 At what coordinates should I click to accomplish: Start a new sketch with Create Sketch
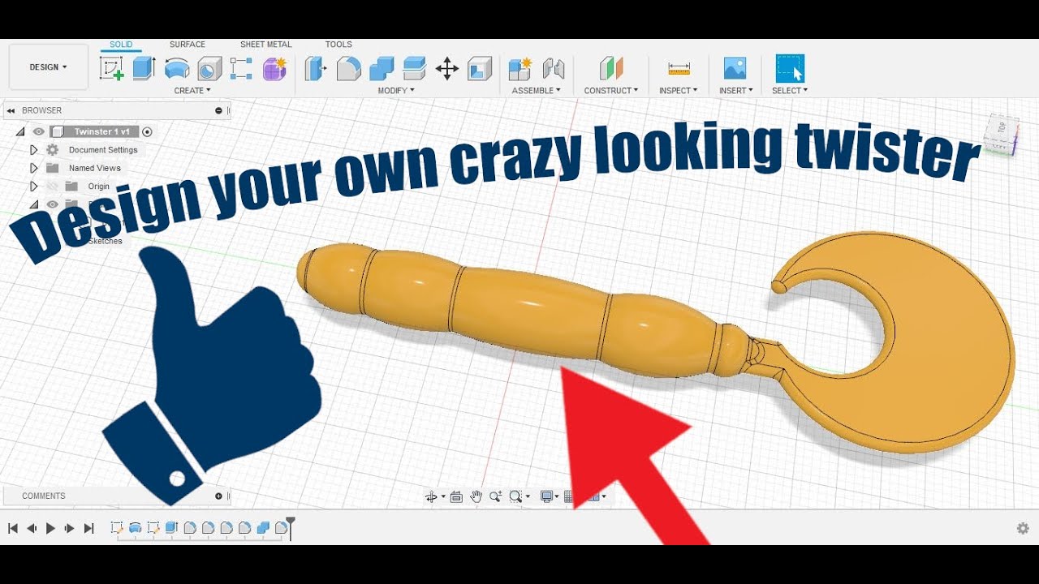point(111,68)
